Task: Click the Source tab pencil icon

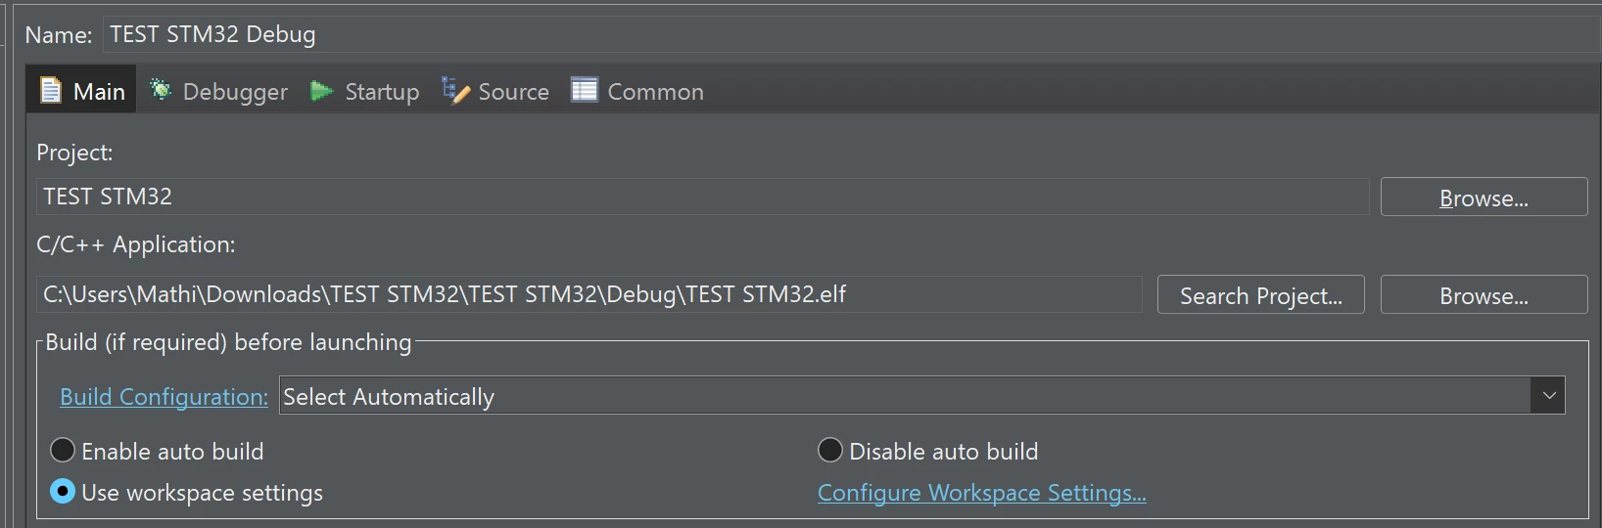Action: click(x=455, y=90)
